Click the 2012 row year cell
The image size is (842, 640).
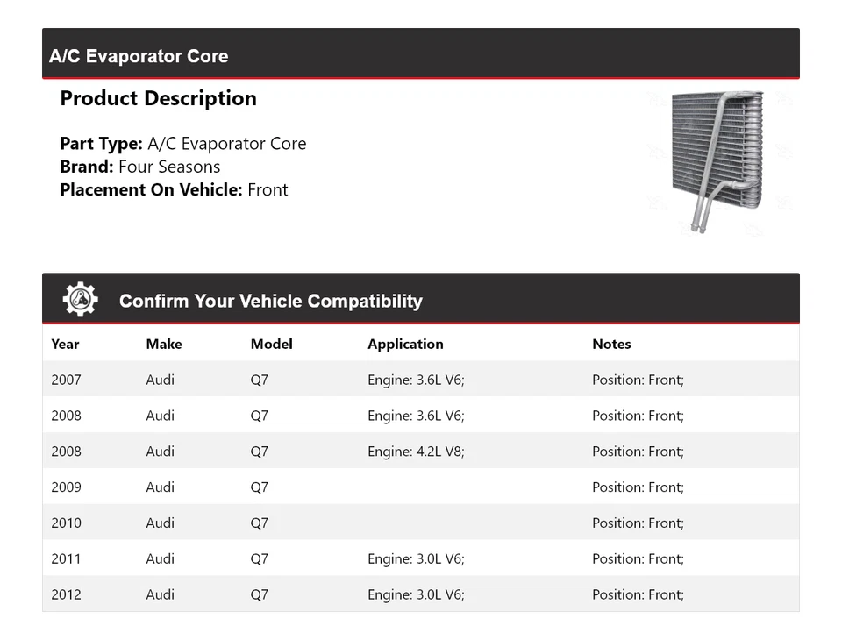[x=66, y=594]
